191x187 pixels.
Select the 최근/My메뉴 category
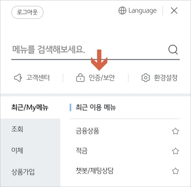30,108
